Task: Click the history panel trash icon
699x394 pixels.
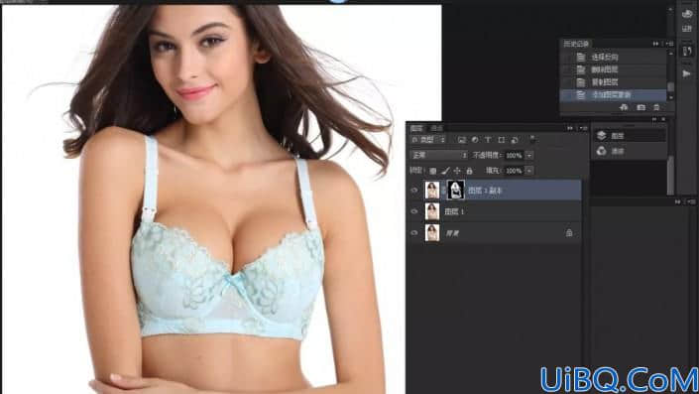Action: click(656, 107)
